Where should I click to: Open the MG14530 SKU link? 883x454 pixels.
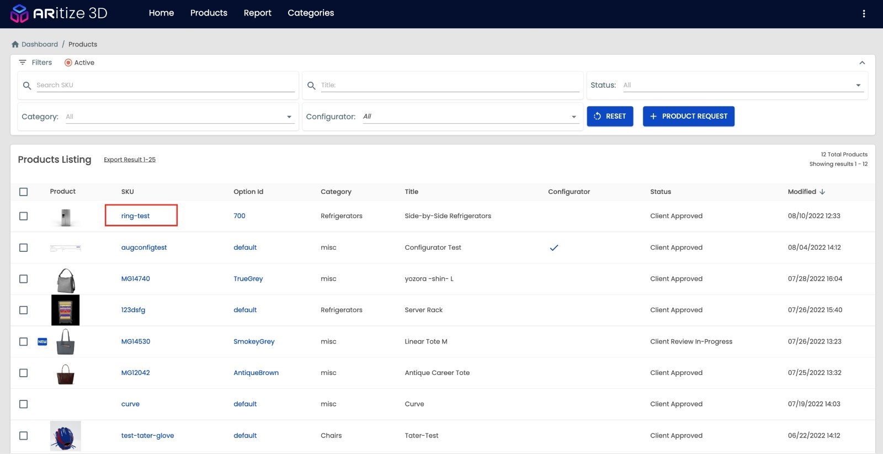pyautogui.click(x=136, y=341)
